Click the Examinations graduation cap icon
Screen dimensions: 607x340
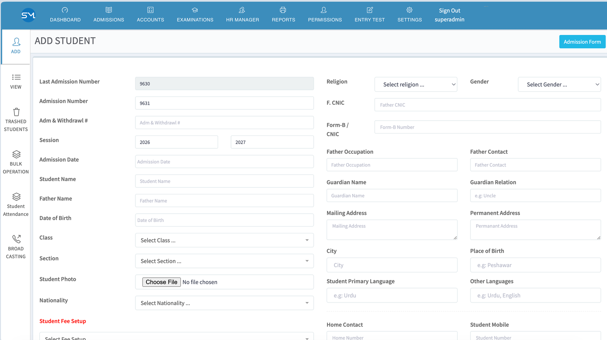(195, 10)
